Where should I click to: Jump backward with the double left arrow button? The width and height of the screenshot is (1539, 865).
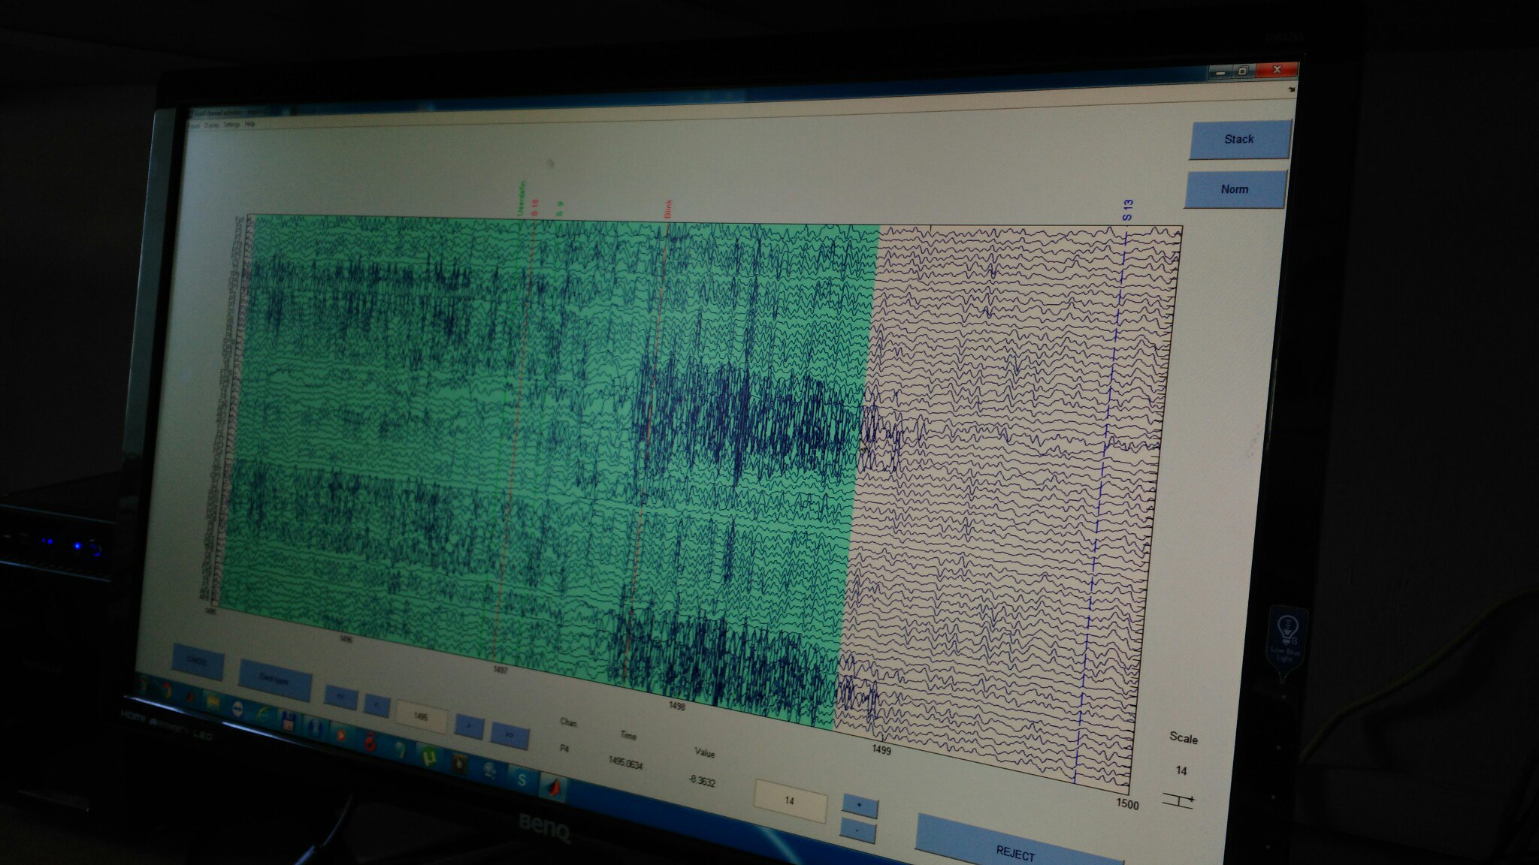340,697
